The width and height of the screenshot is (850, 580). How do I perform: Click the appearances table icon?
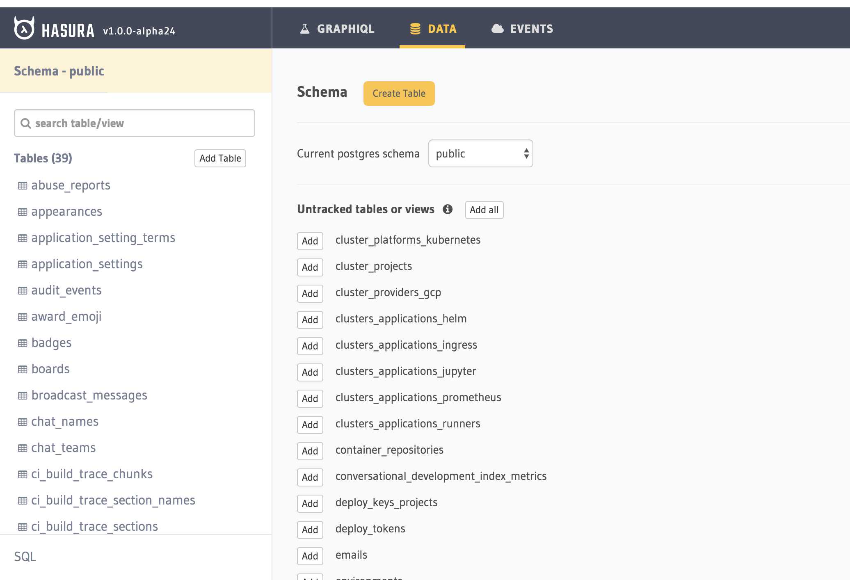click(23, 212)
